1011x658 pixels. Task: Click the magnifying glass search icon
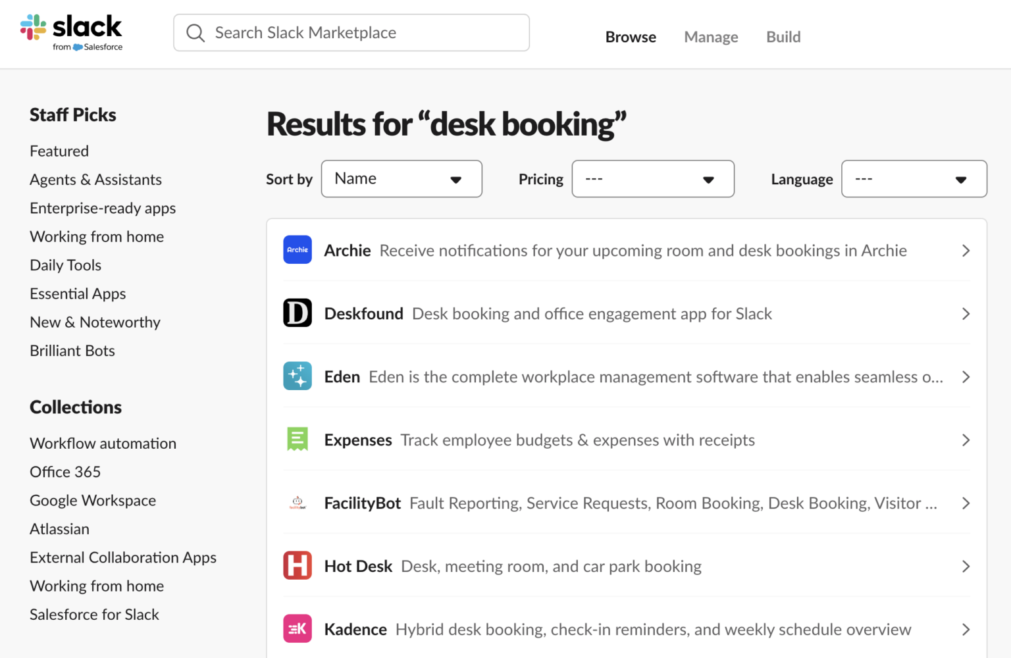click(195, 32)
